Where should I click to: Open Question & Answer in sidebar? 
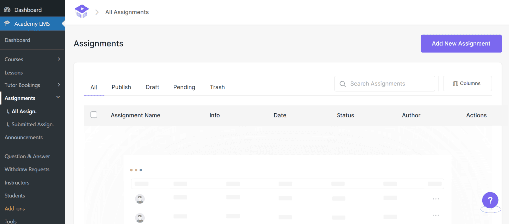click(x=27, y=156)
